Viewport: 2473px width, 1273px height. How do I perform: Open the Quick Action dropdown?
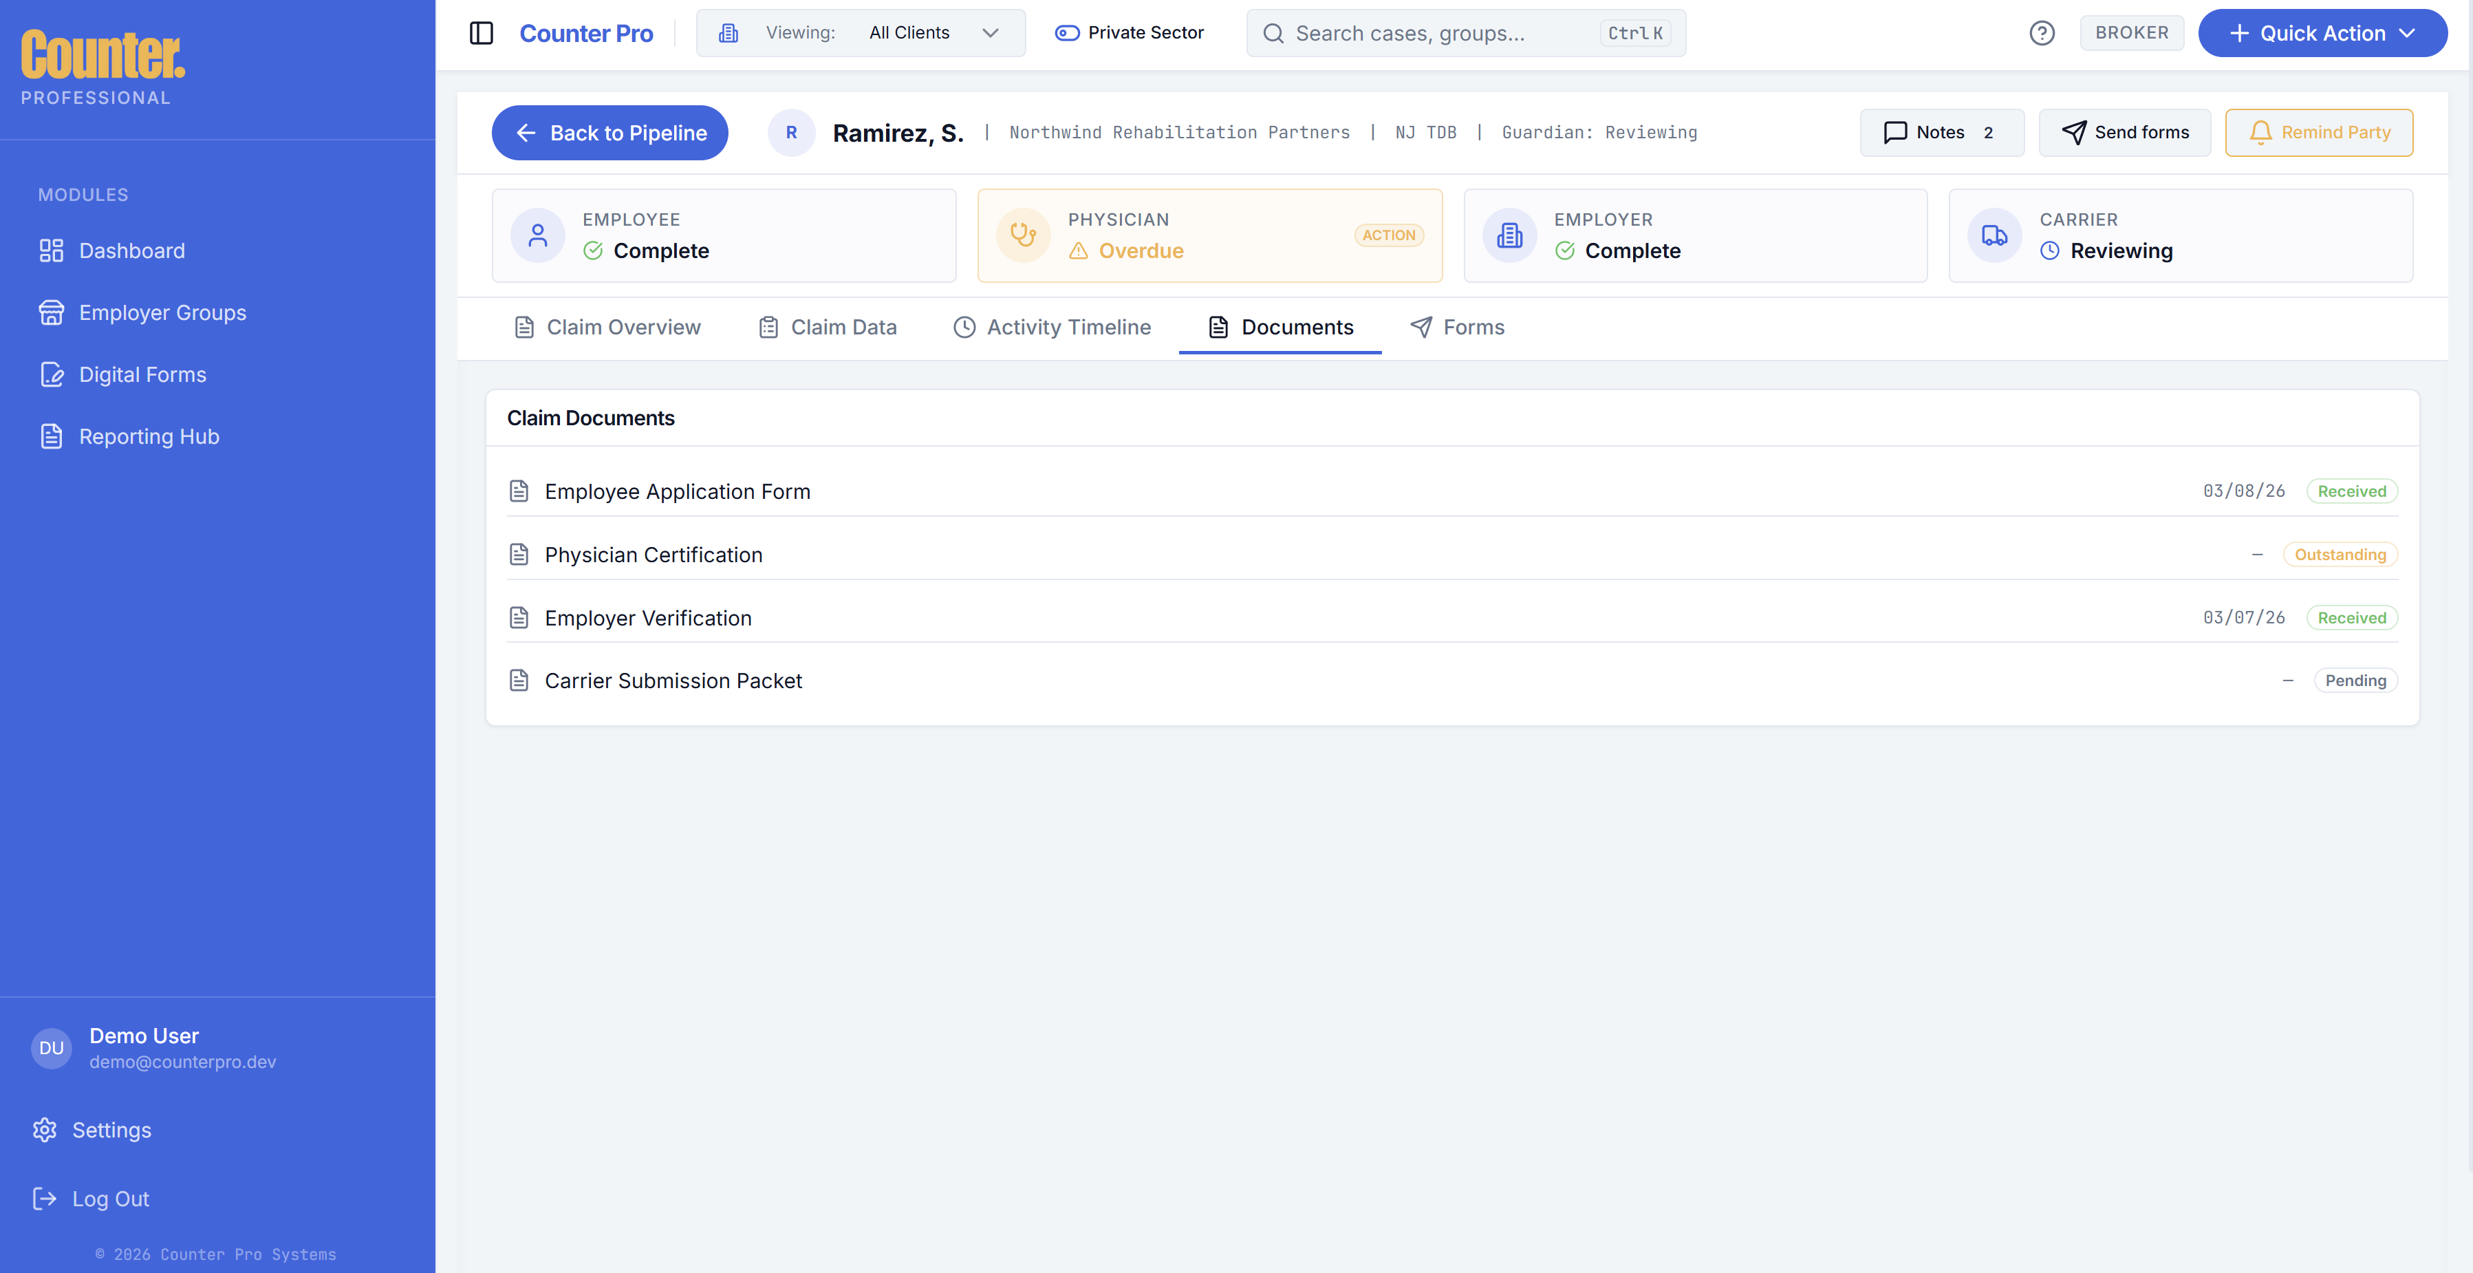[2321, 32]
